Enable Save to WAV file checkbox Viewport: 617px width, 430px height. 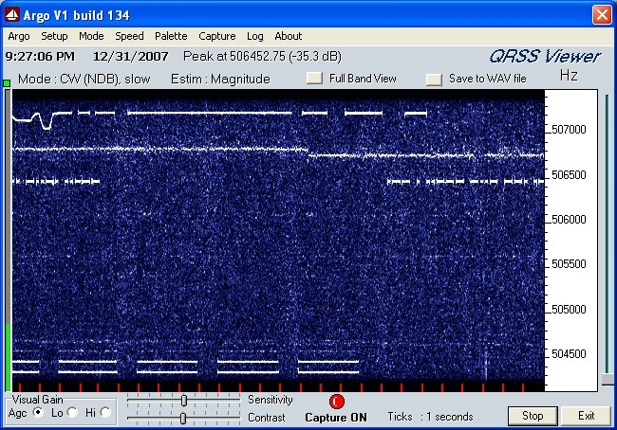pyautogui.click(x=434, y=79)
